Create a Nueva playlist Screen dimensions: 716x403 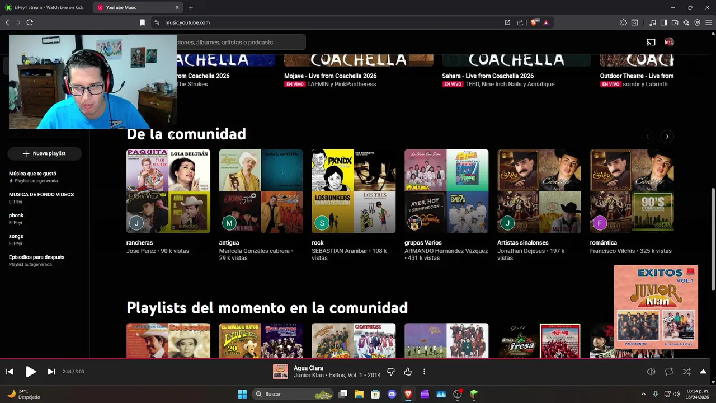(44, 153)
